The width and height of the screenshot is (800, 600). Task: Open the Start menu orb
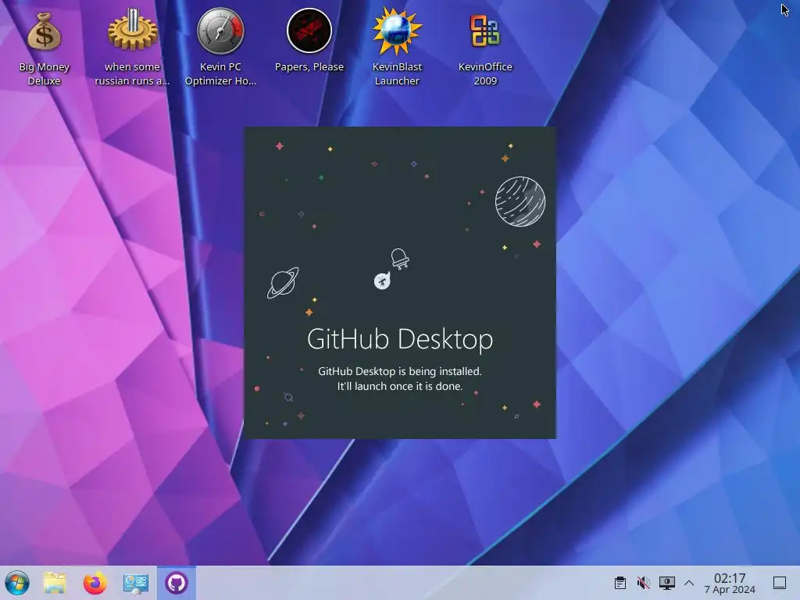[x=17, y=583]
